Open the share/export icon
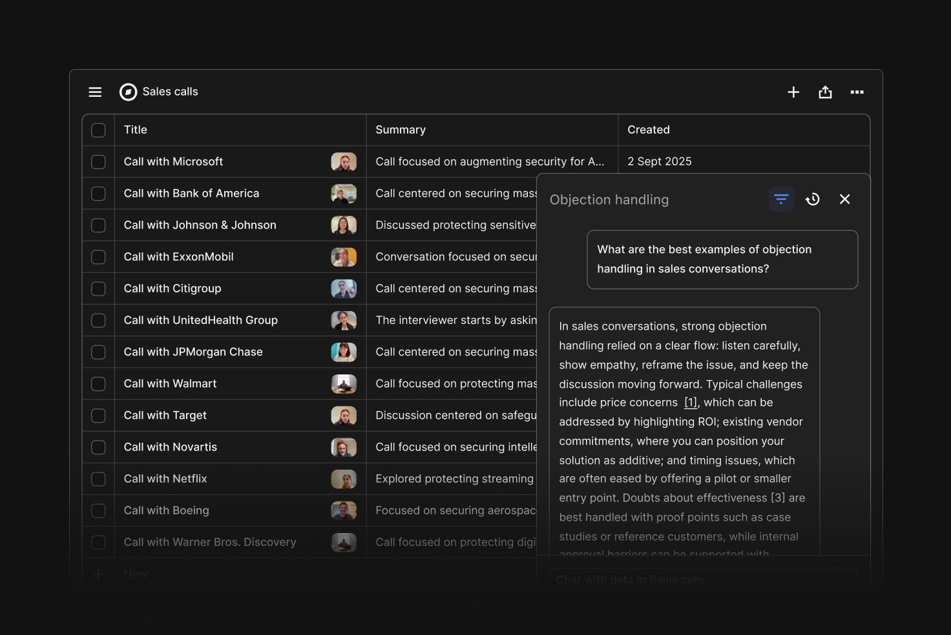Image resolution: width=951 pixels, height=635 pixels. (x=825, y=92)
